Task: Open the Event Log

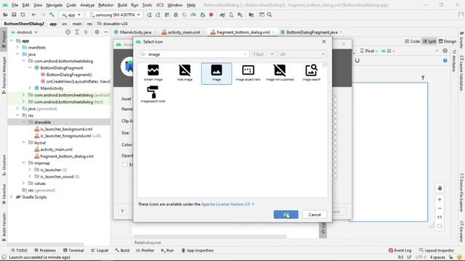Action: coord(400,250)
